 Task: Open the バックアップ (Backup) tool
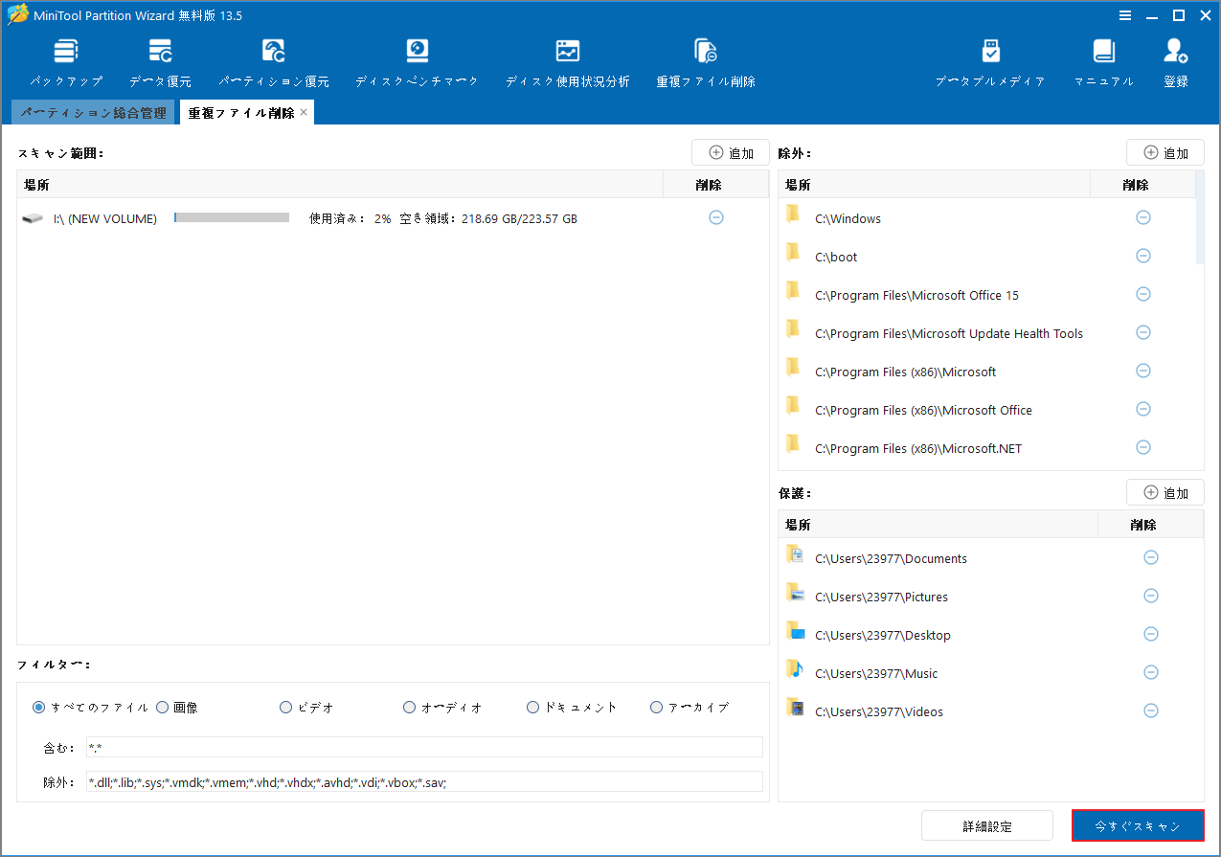pos(65,59)
